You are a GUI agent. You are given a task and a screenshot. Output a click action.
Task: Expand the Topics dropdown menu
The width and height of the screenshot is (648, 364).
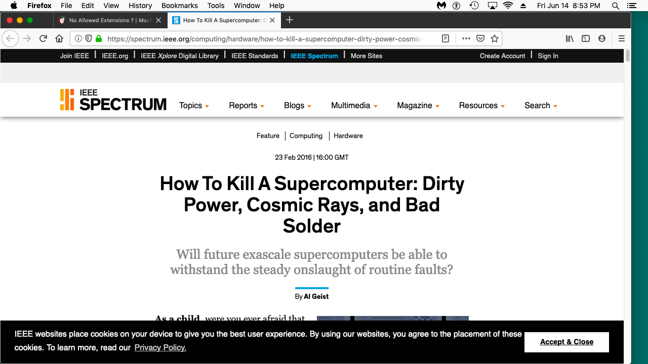194,106
